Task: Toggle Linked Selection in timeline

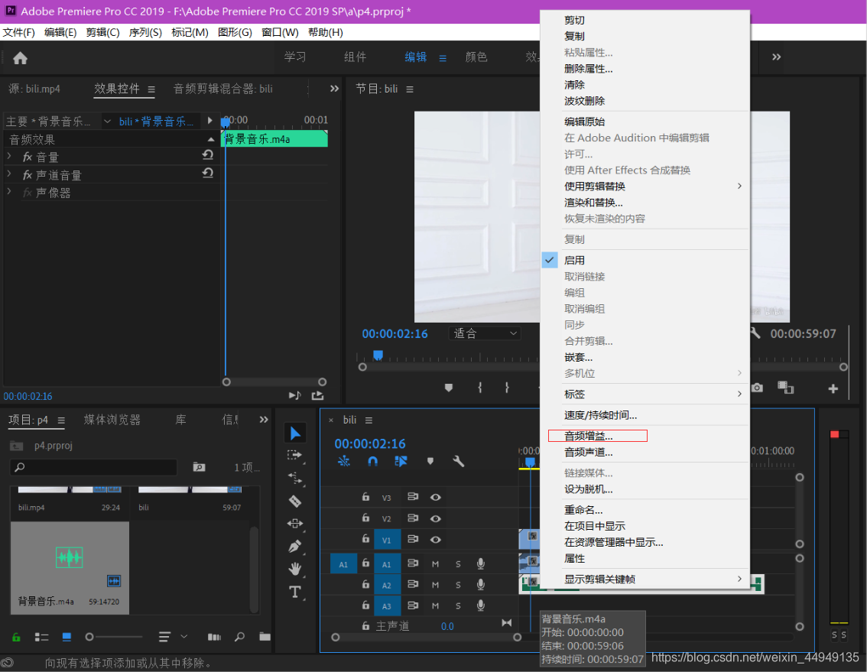Action: click(401, 461)
